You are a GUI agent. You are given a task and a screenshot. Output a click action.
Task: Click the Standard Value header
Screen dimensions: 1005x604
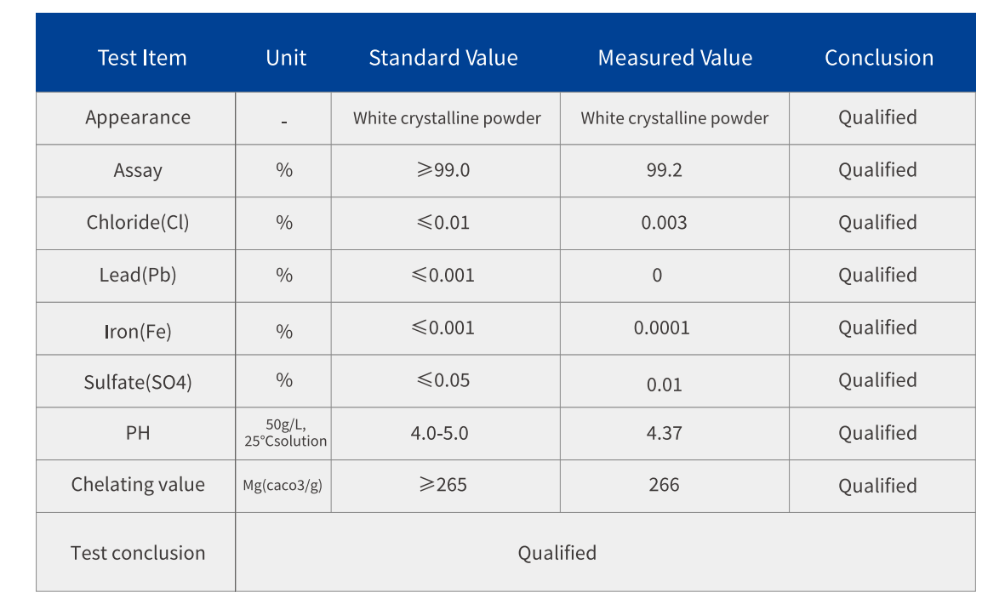point(443,58)
